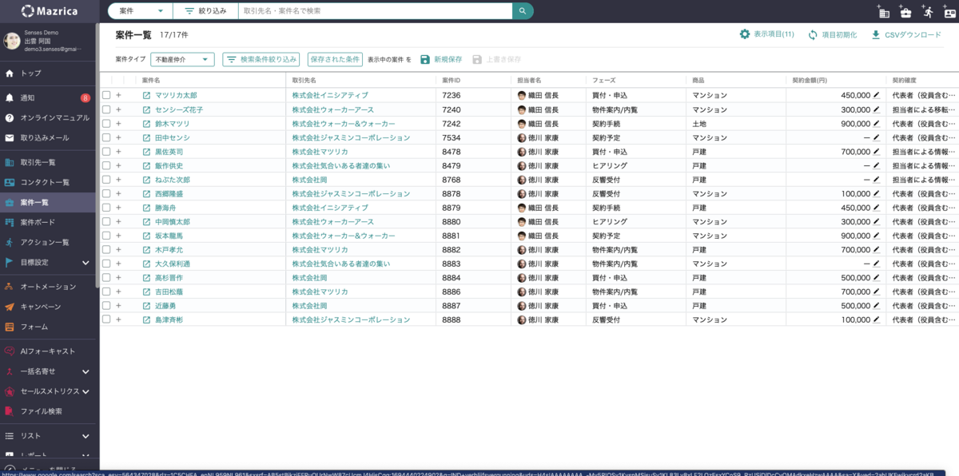The image size is (959, 476).
Task: Select checkbox for 田中センシ row
Action: 106,138
